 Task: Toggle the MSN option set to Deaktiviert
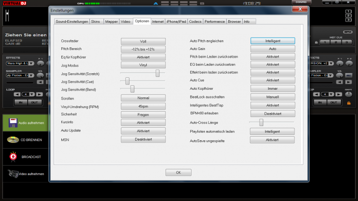click(143, 139)
